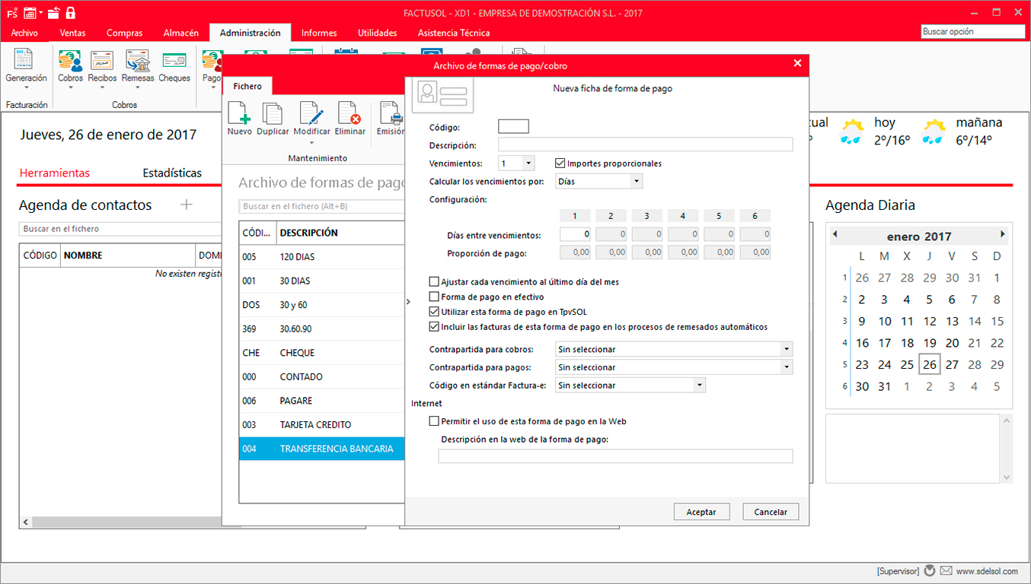The image size is (1031, 584).
Task: Select the 003 TARJETA CREDITO row
Action: coord(321,425)
